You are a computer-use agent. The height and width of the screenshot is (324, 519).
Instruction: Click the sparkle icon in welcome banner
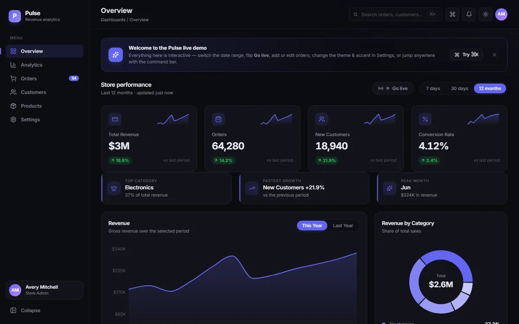tap(115, 55)
